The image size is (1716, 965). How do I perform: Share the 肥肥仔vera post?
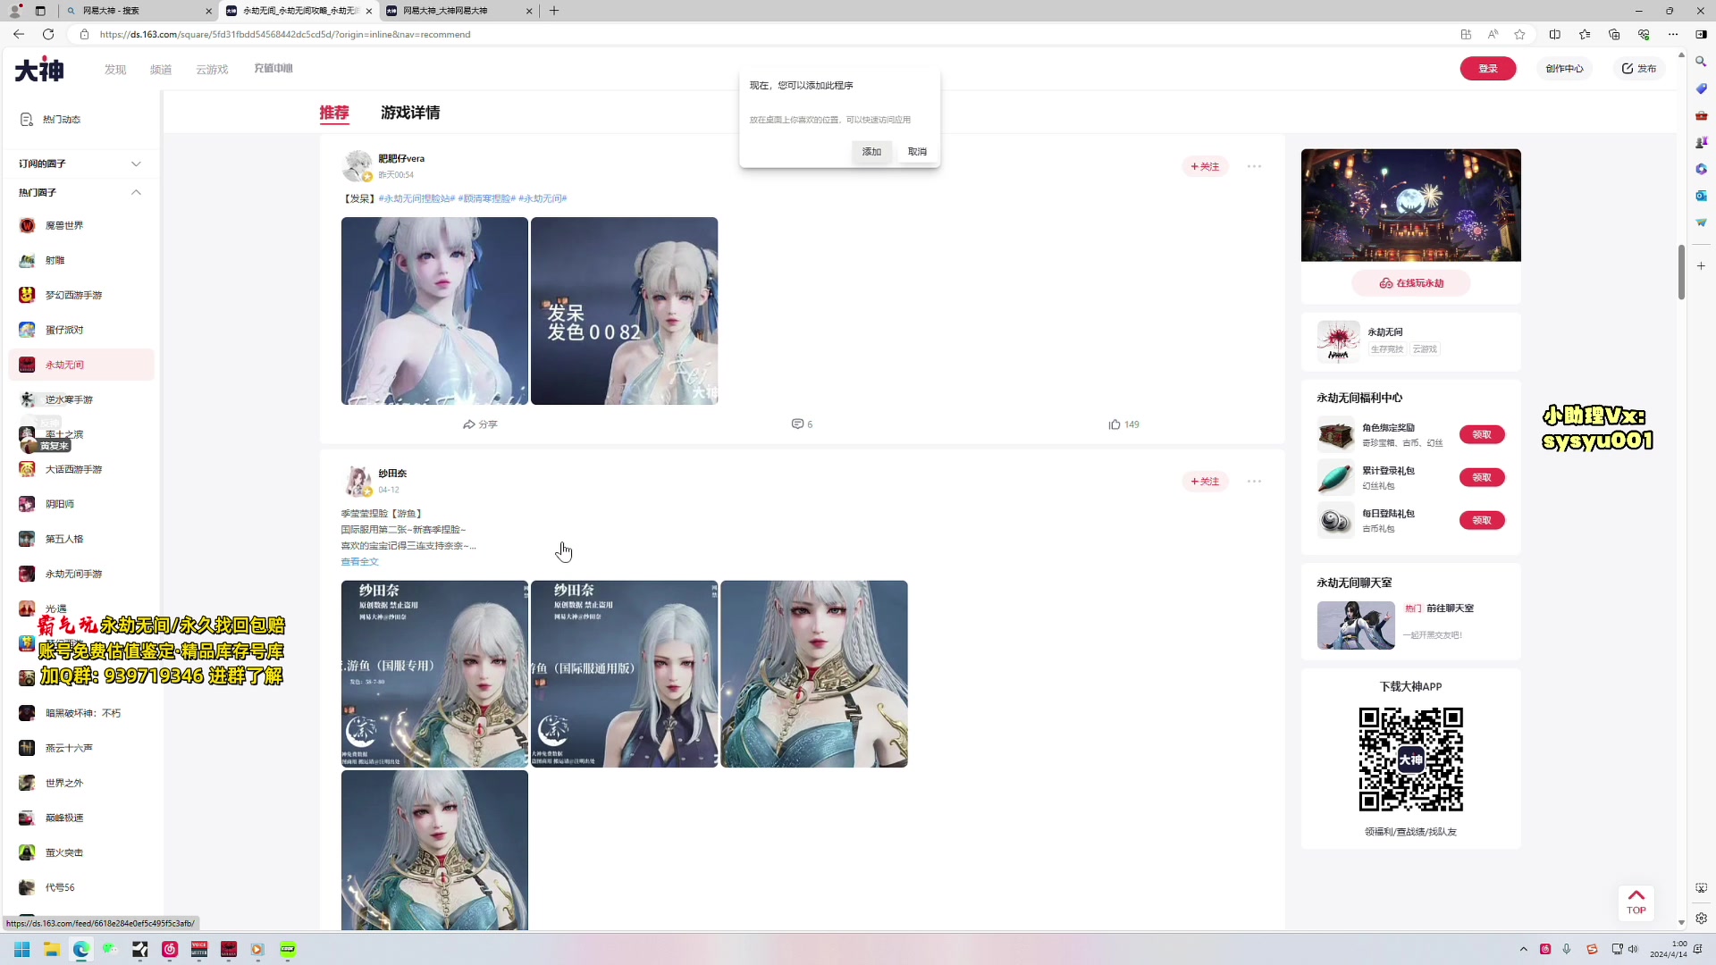tap(480, 424)
